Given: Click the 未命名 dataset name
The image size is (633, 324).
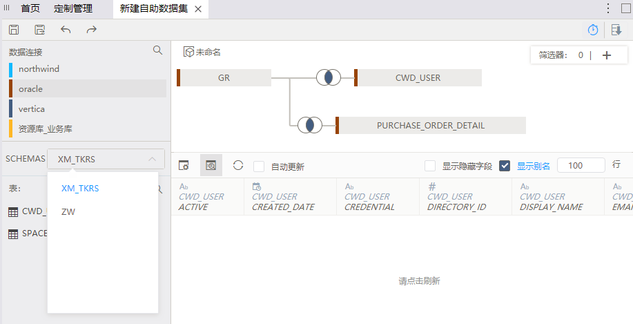Looking at the screenshot, I should 208,52.
